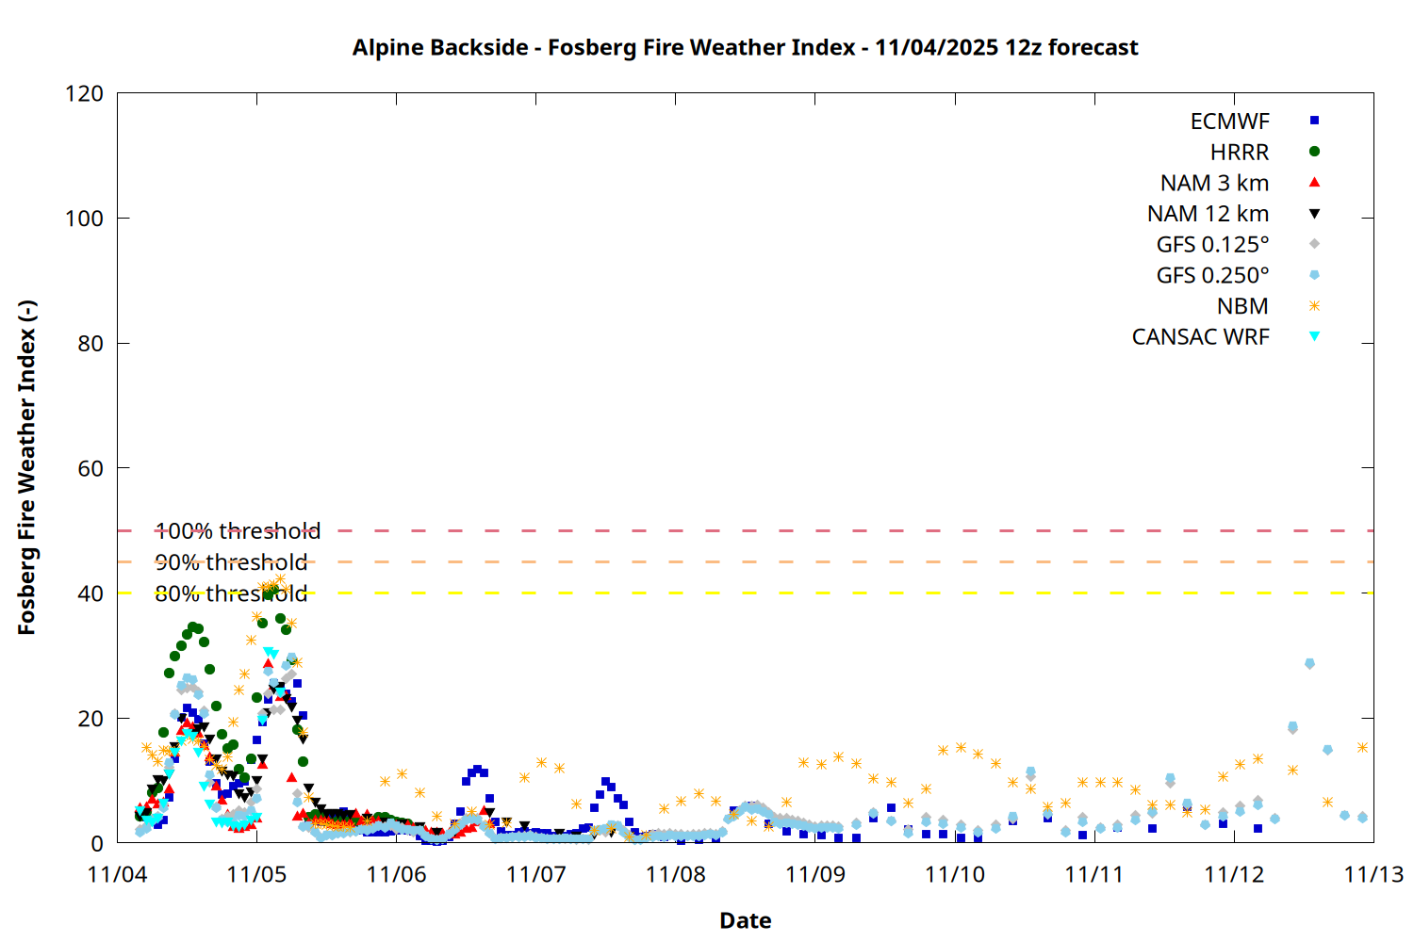Select the 90% threshold label
This screenshot has width=1414, height=942.
[231, 562]
